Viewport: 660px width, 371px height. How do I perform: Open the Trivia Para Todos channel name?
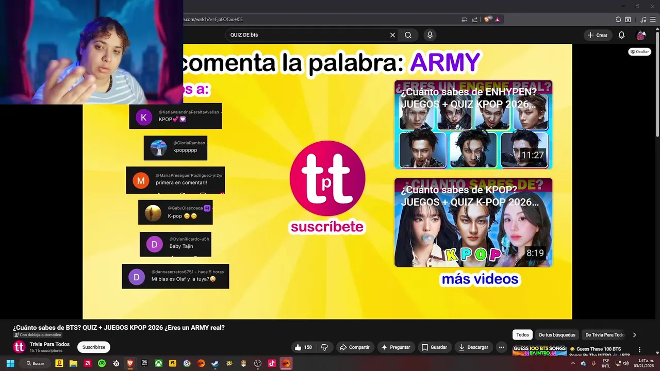point(49,344)
